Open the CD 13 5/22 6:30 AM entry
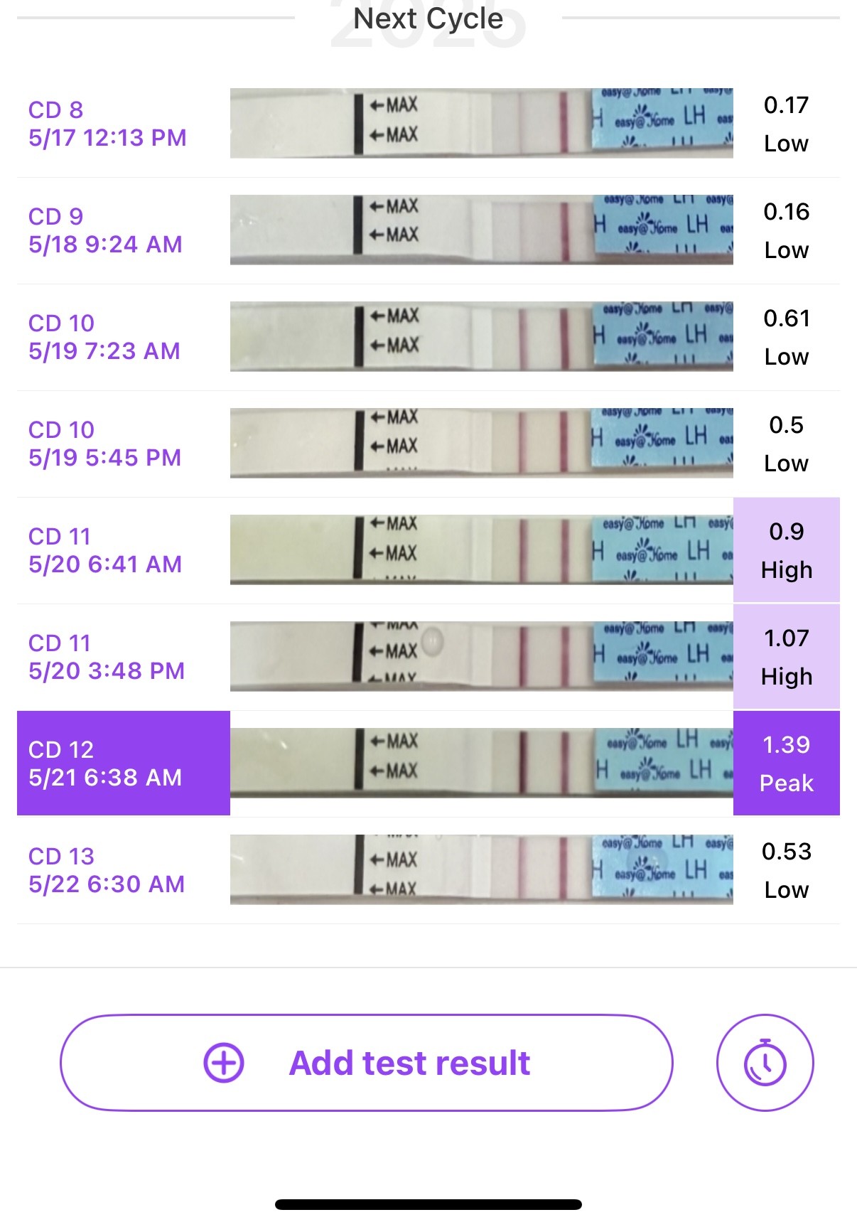The image size is (857, 1227). [106, 870]
